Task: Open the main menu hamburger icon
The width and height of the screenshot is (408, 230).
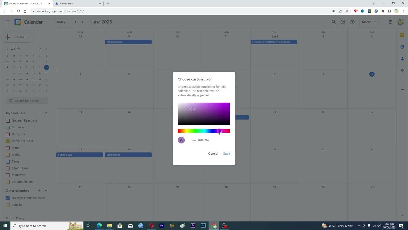Action: click(8, 22)
